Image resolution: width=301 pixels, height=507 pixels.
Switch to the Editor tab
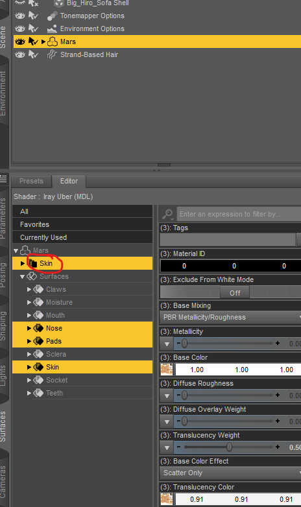point(69,181)
